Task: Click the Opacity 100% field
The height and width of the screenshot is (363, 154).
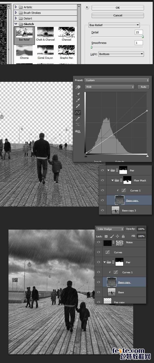Action: pos(141,229)
